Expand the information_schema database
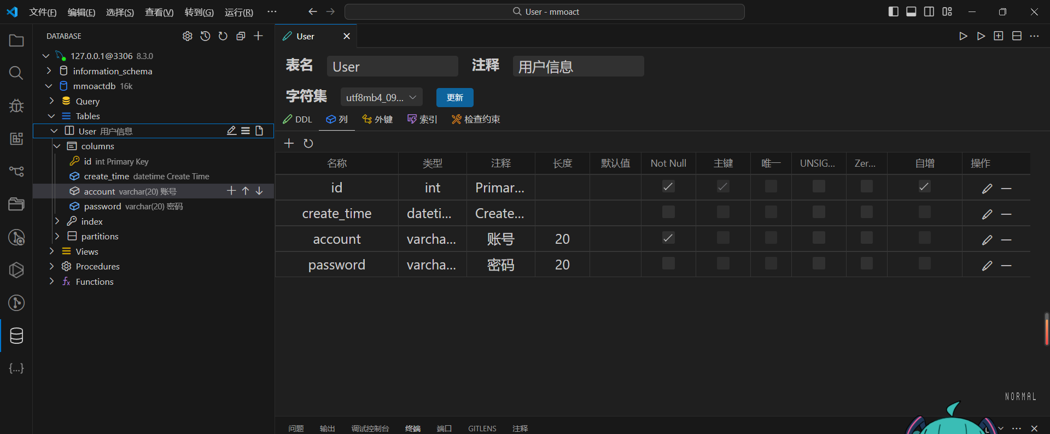 (49, 71)
